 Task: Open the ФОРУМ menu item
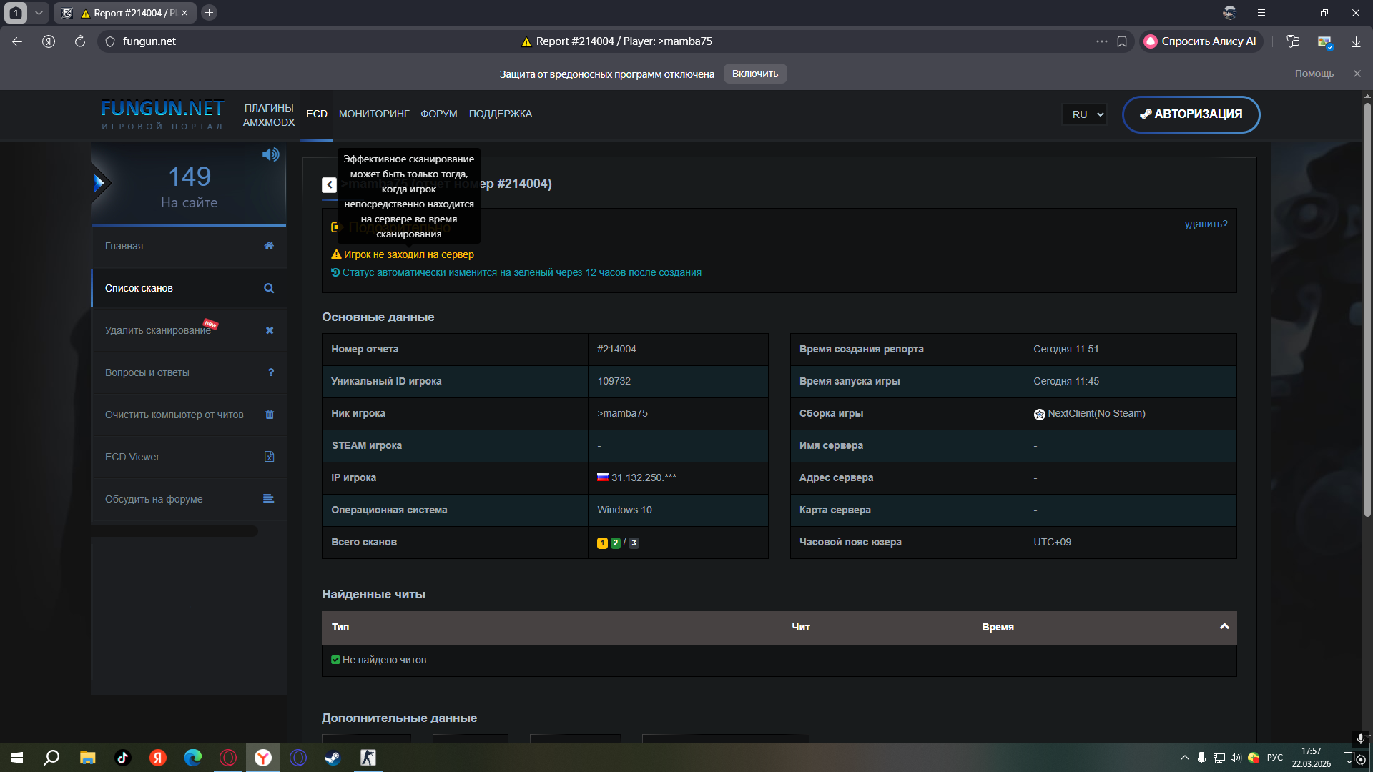(438, 114)
